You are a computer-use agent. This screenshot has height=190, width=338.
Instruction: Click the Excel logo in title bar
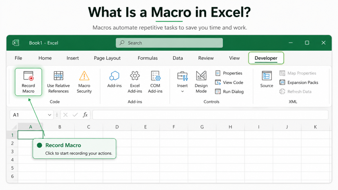click(x=16, y=43)
